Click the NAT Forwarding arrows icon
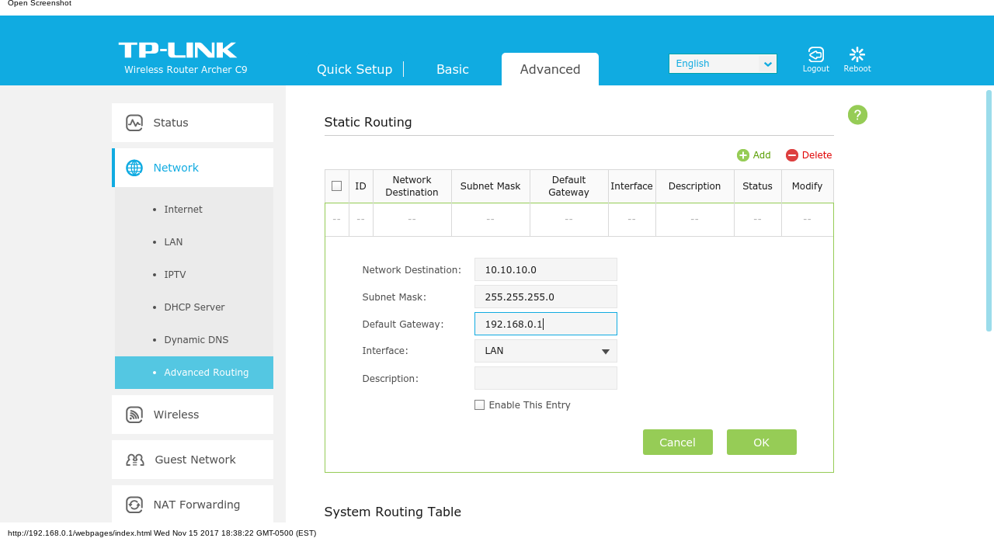This screenshot has width=994, height=538. point(134,505)
